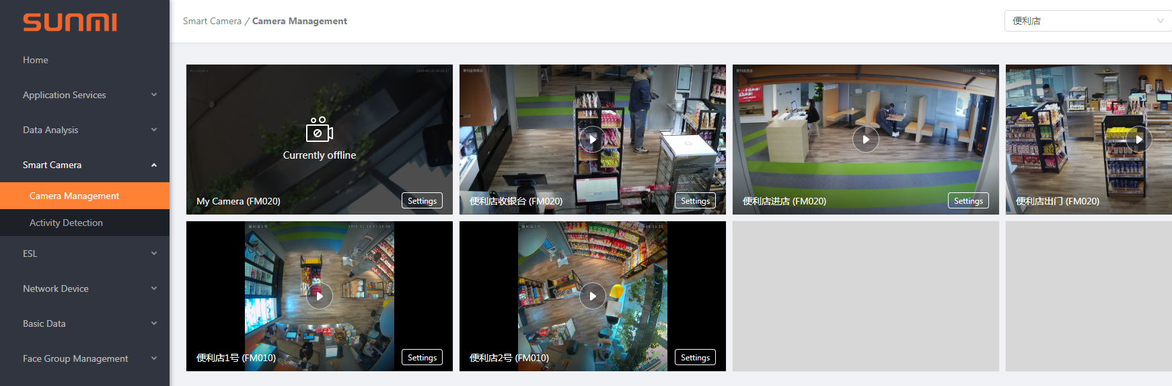Open Settings for 便利店收银台 camera
Screen dimensions: 1172x386
pos(695,200)
